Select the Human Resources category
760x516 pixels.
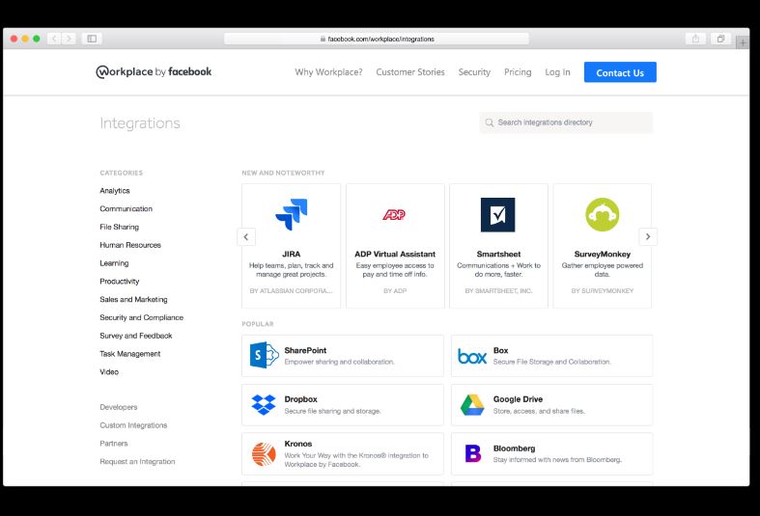[130, 245]
